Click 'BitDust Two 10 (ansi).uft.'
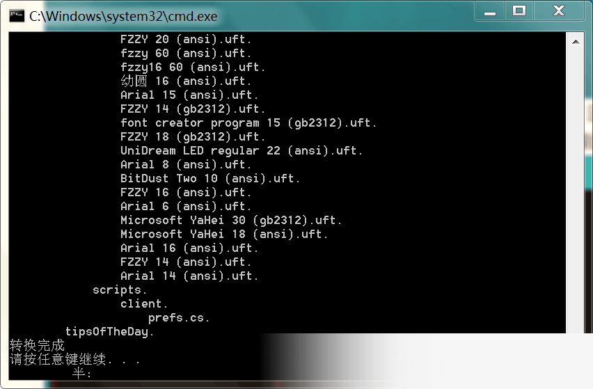 coord(210,178)
